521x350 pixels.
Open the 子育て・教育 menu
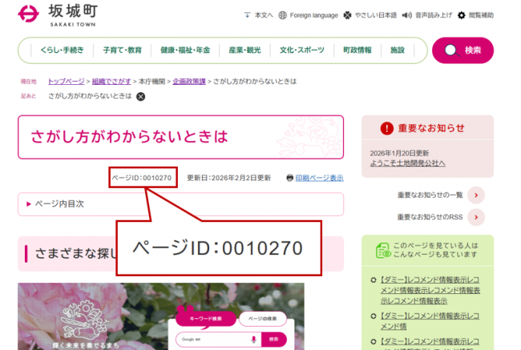pos(123,50)
